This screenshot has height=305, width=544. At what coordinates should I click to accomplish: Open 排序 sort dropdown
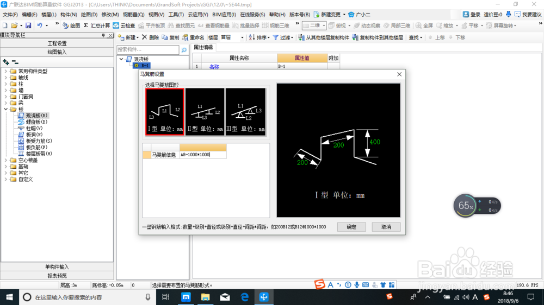[x=259, y=37]
